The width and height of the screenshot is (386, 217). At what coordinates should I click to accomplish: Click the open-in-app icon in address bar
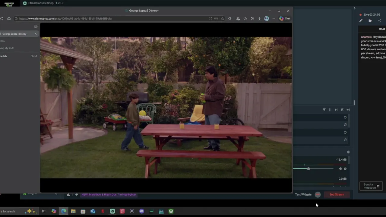[x=210, y=18]
